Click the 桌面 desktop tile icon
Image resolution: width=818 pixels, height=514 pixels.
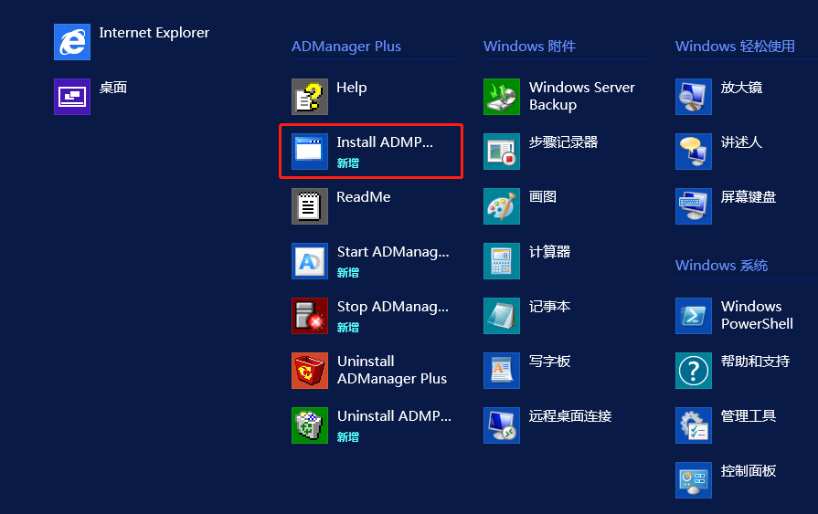tap(72, 97)
